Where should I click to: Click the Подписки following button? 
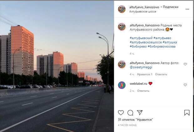point(171,7)
